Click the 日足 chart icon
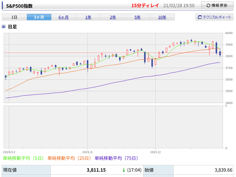Screen dimensions: 236x177 click(4, 27)
